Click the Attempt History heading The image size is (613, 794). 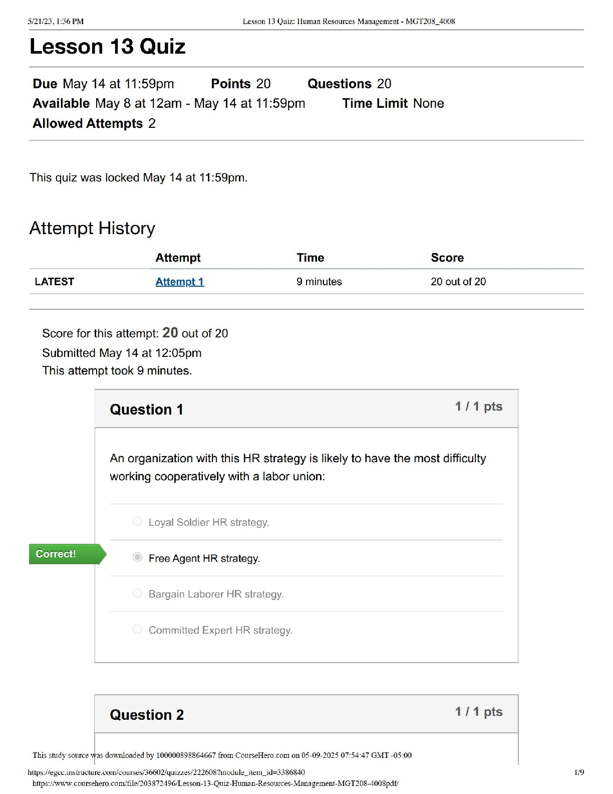(x=92, y=229)
